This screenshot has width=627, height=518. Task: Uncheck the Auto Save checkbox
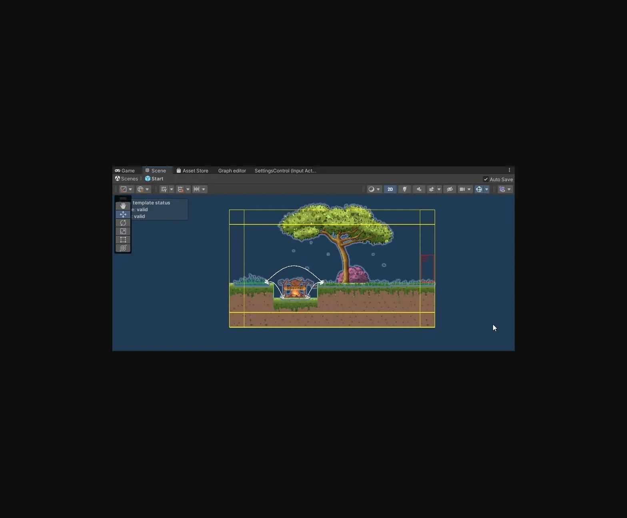tap(485, 179)
